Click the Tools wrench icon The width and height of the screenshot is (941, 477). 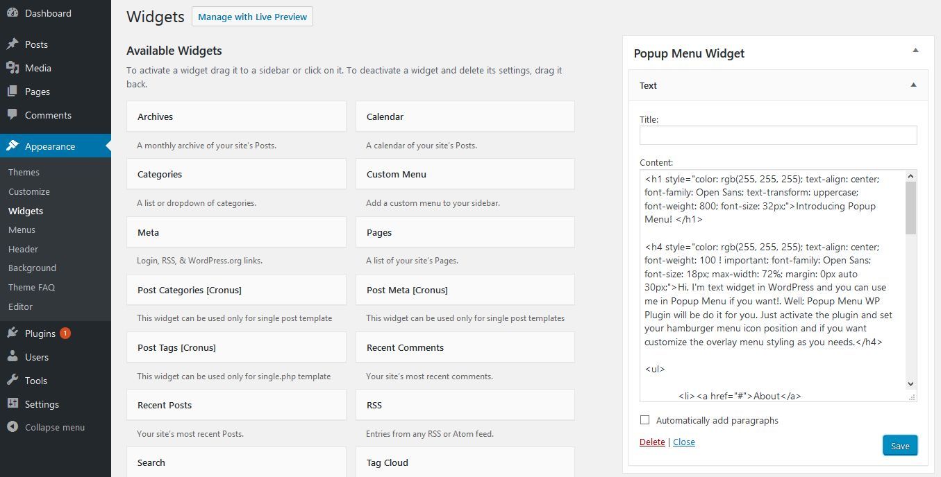pyautogui.click(x=13, y=381)
